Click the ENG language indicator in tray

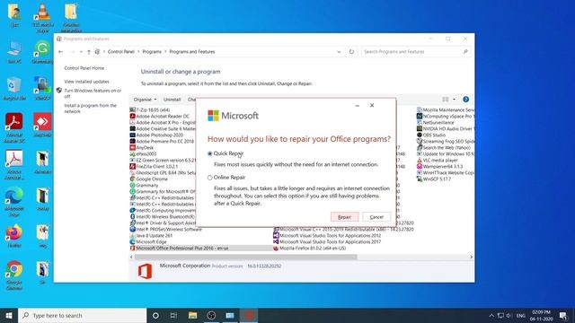pos(521,316)
